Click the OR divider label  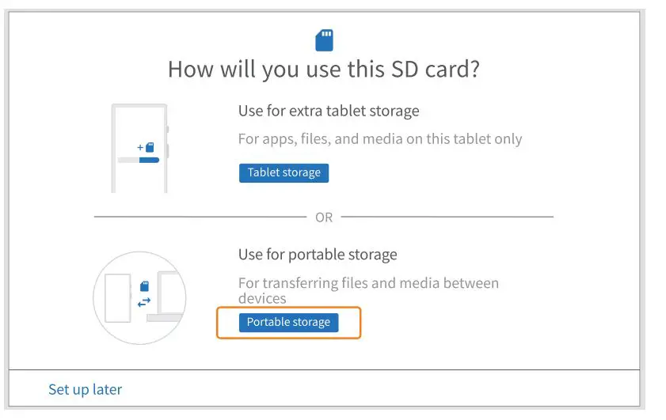324,218
